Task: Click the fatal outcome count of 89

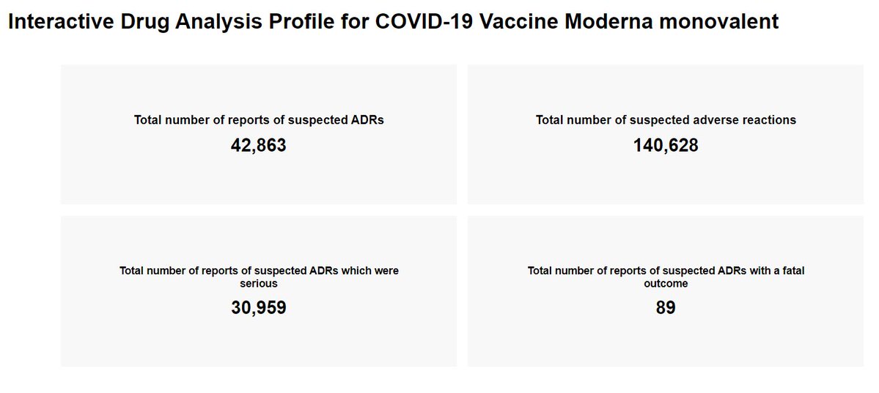Action: (666, 308)
